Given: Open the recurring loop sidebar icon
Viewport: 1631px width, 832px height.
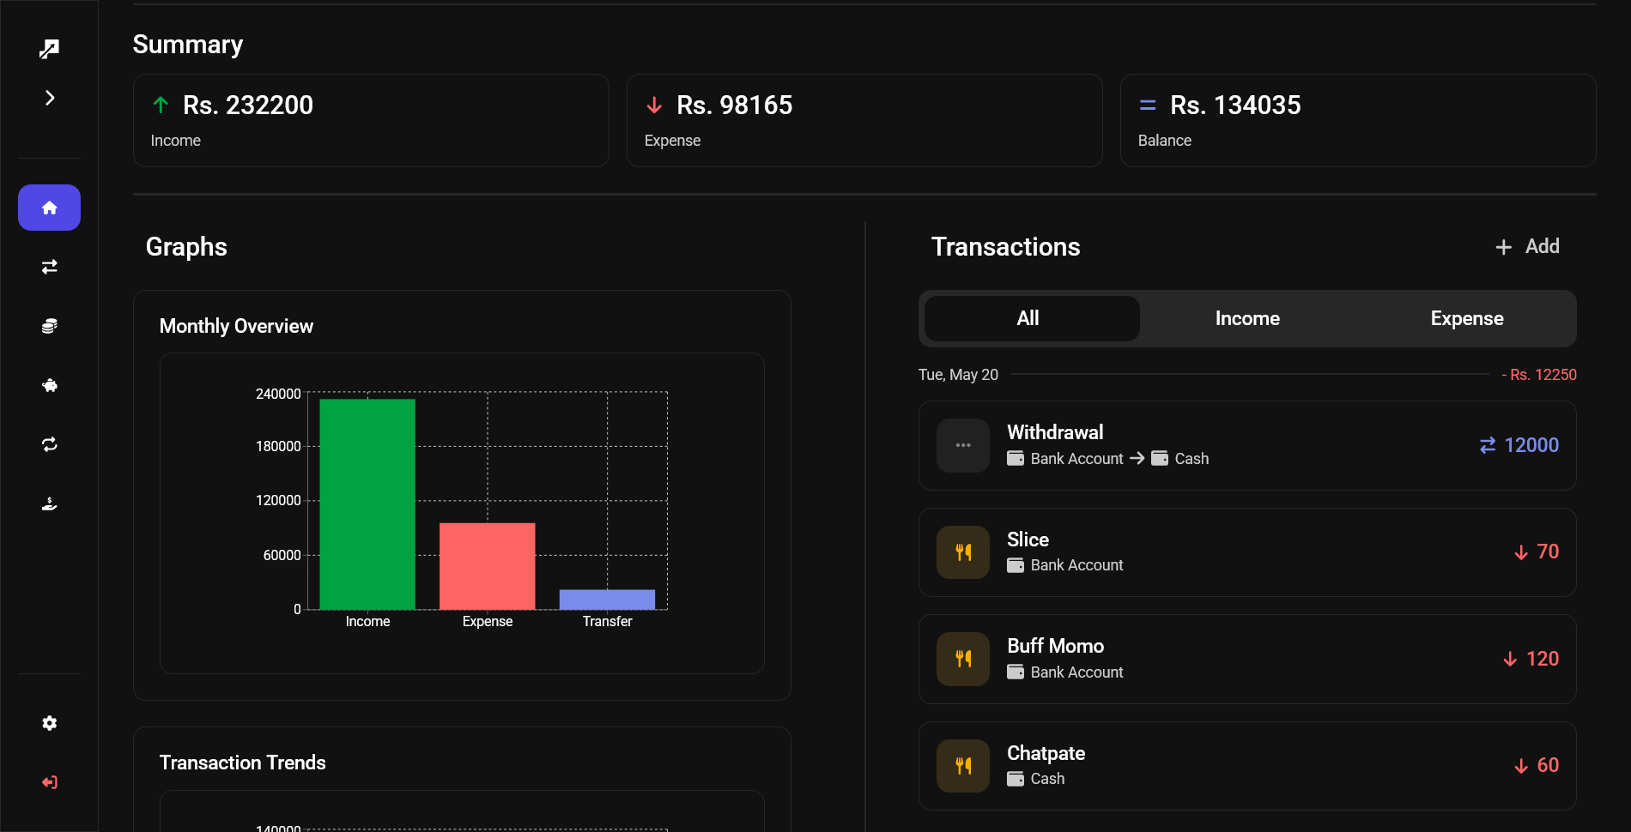Looking at the screenshot, I should (49, 444).
